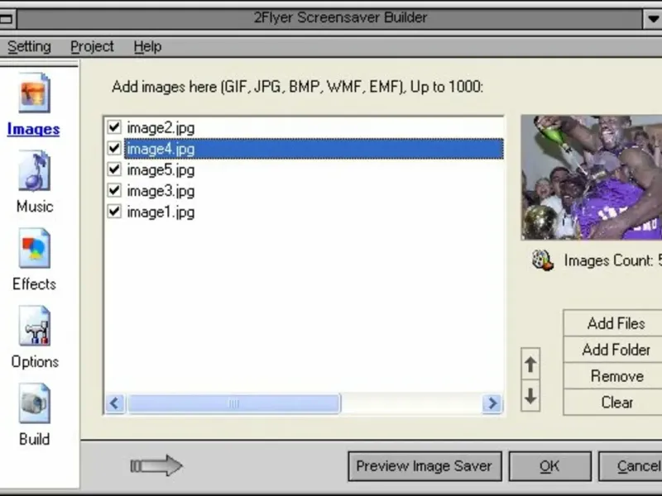The width and height of the screenshot is (662, 496).
Task: Open the Help menu
Action: pyautogui.click(x=147, y=46)
